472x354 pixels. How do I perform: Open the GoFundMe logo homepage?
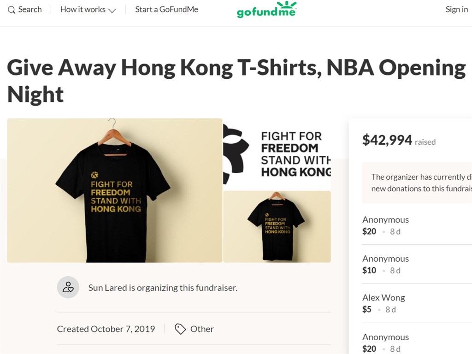266,10
